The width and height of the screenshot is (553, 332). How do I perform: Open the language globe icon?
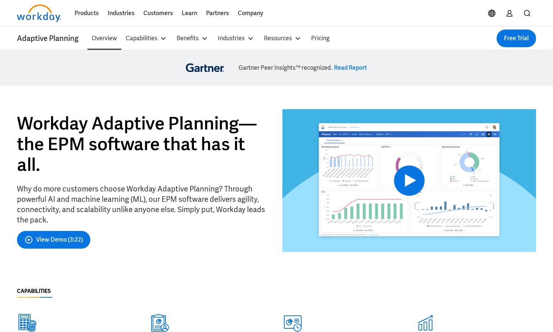point(492,13)
